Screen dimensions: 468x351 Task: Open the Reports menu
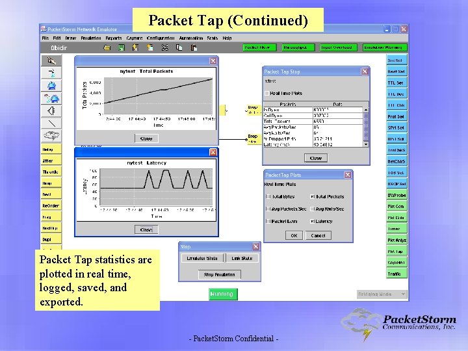tap(113, 38)
